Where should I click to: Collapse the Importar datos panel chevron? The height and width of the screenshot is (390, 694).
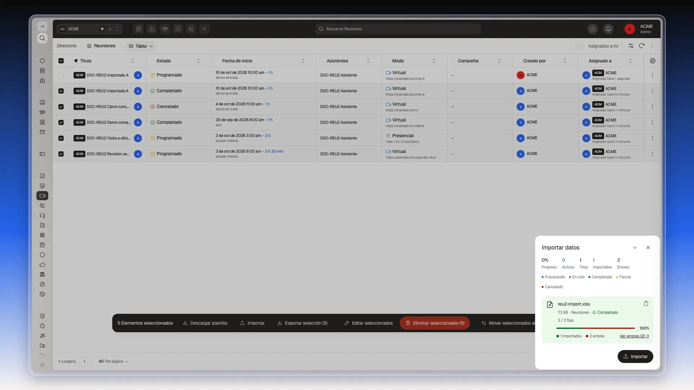tap(635, 248)
